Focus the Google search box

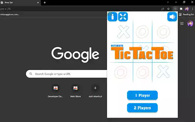(x=66, y=74)
